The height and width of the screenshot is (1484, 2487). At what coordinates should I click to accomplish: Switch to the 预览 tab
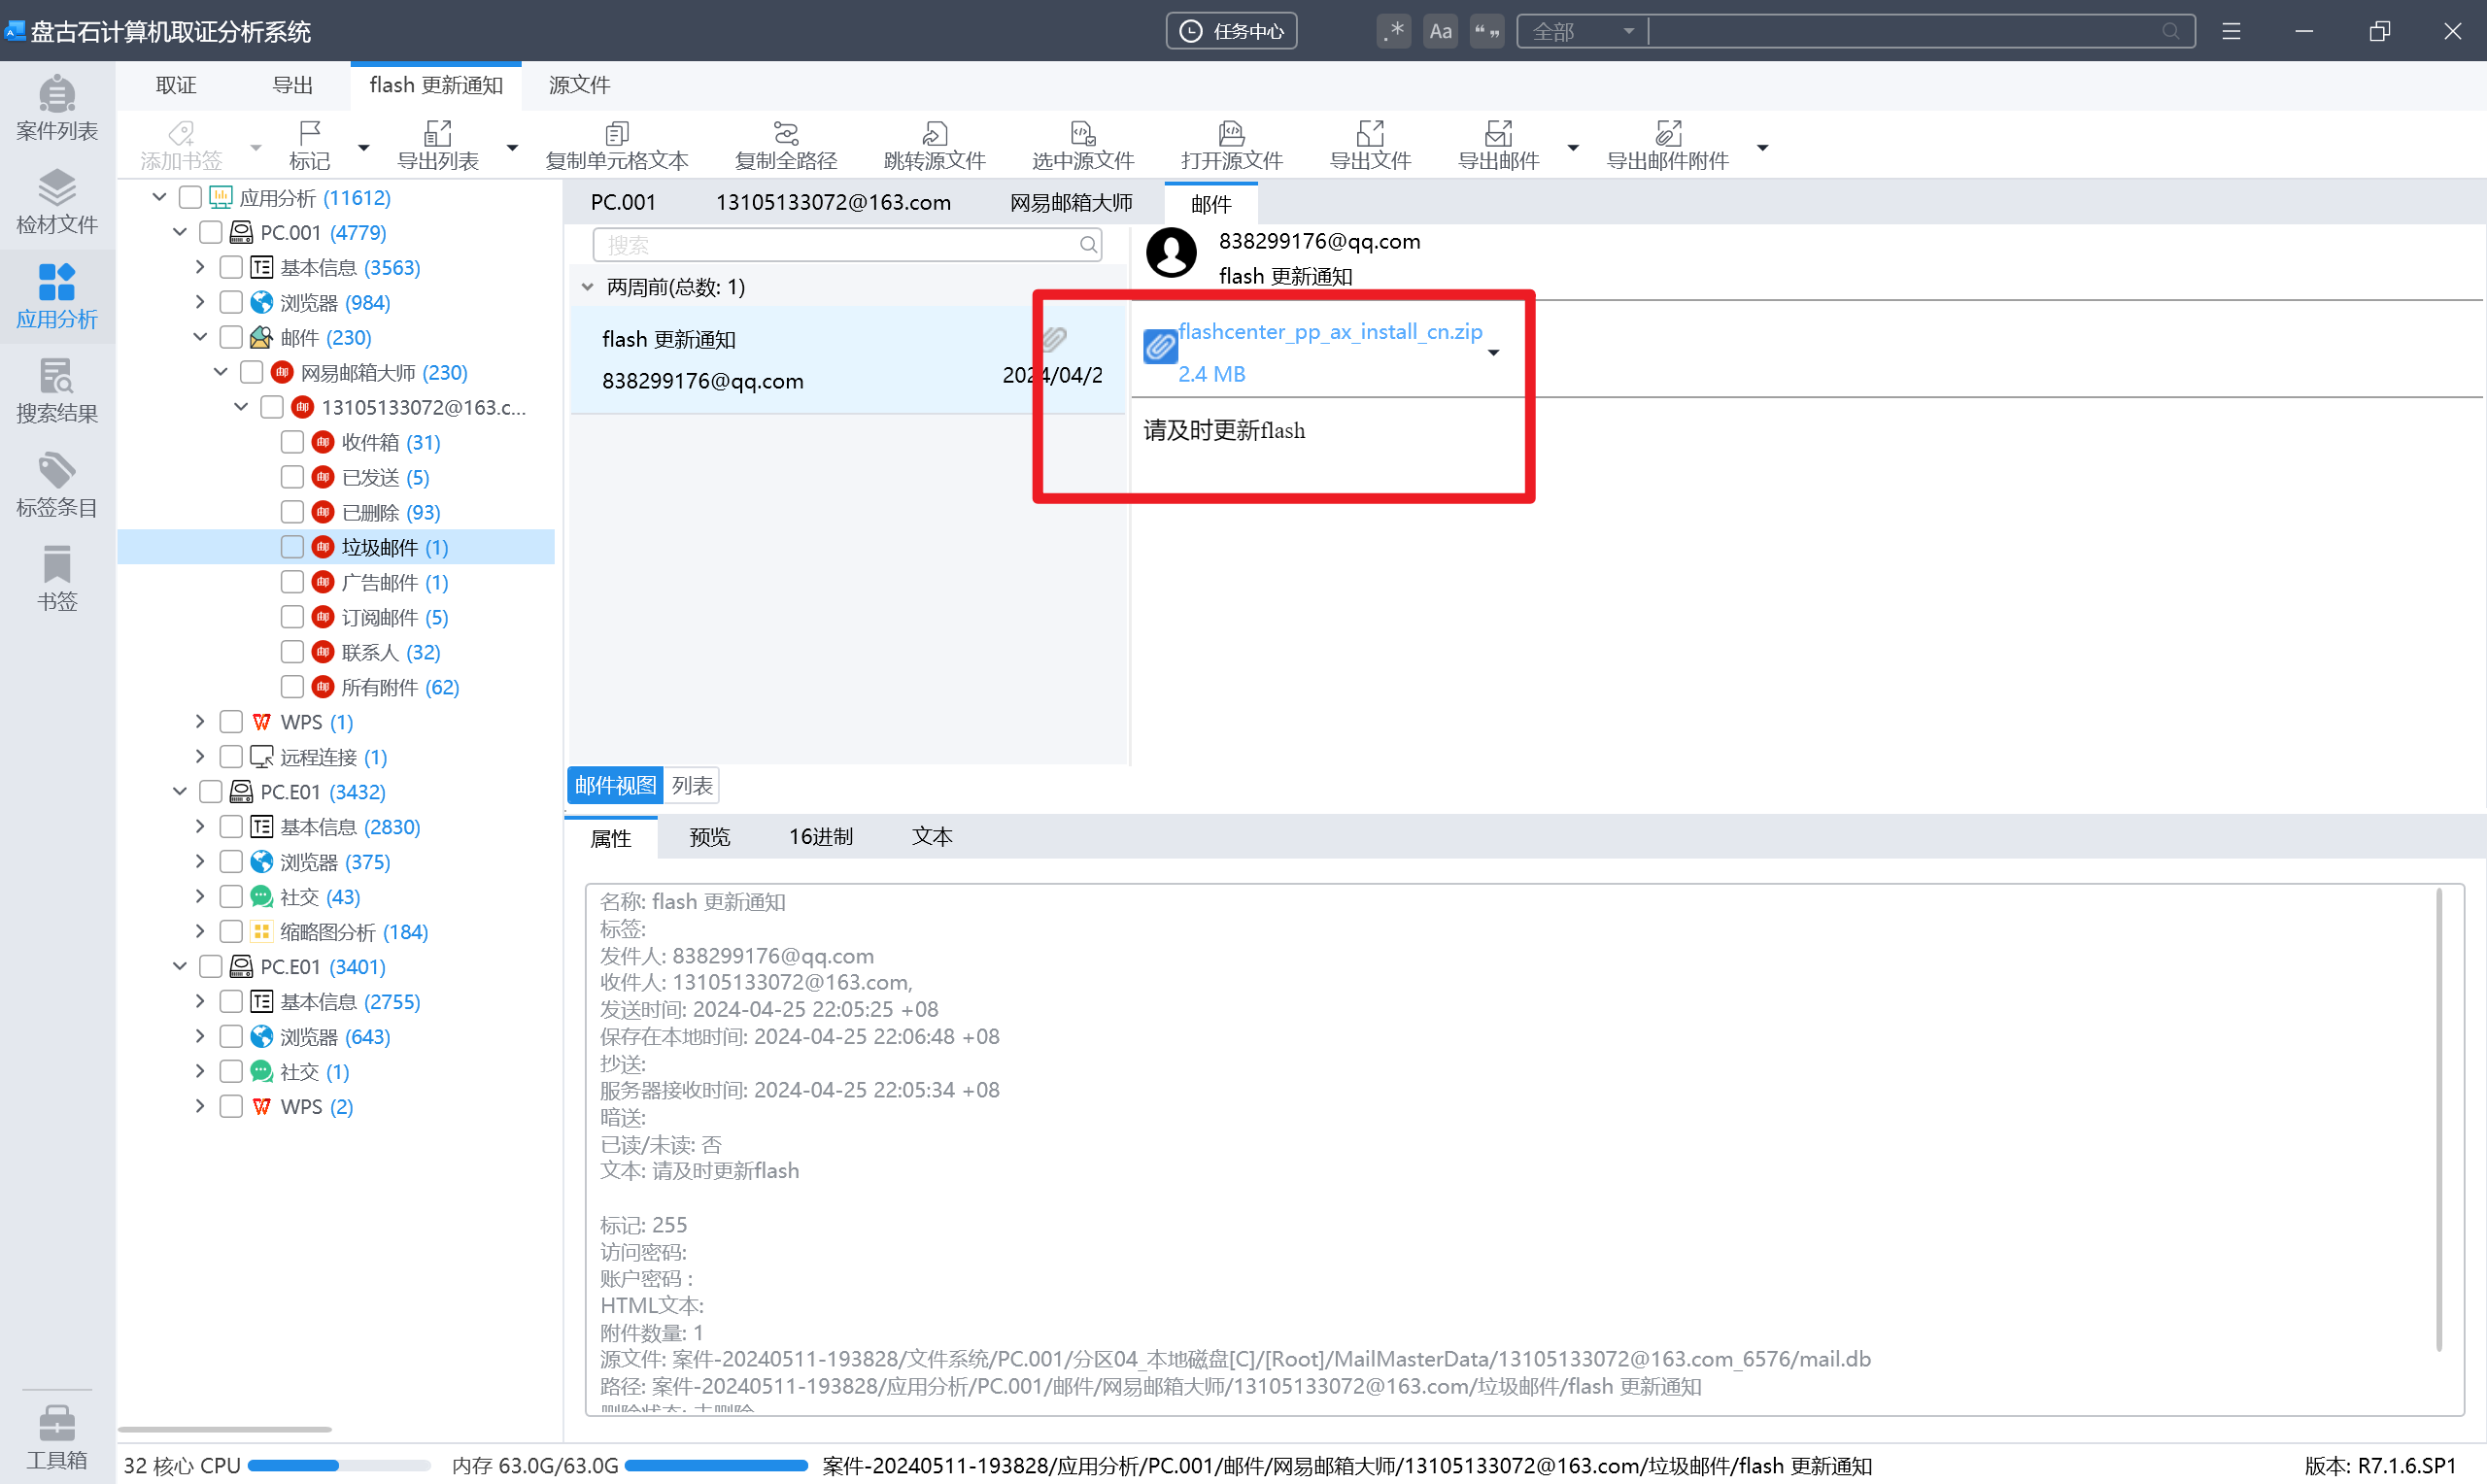pyautogui.click(x=710, y=837)
